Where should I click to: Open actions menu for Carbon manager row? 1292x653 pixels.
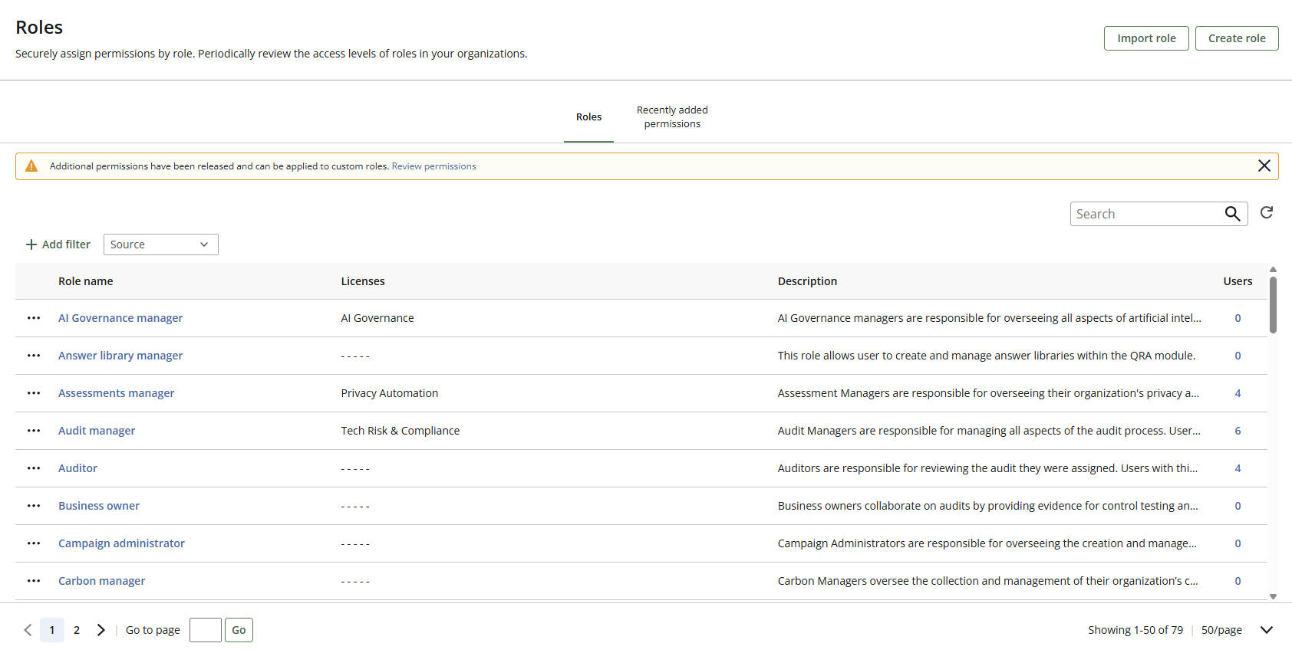tap(34, 581)
